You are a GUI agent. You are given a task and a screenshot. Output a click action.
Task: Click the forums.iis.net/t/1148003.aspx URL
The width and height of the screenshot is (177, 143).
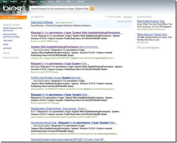(x=44, y=41)
